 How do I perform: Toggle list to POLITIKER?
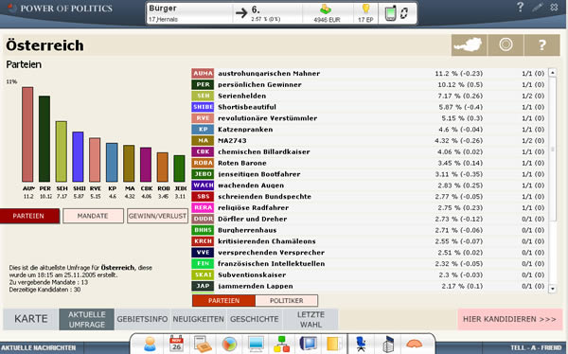point(286,300)
